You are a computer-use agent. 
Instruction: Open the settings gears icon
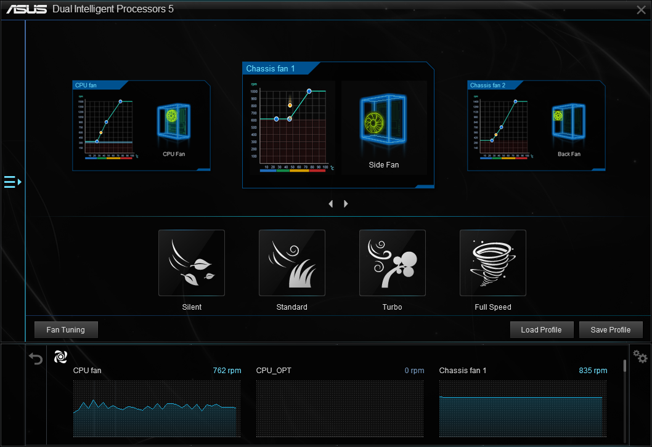(640, 356)
